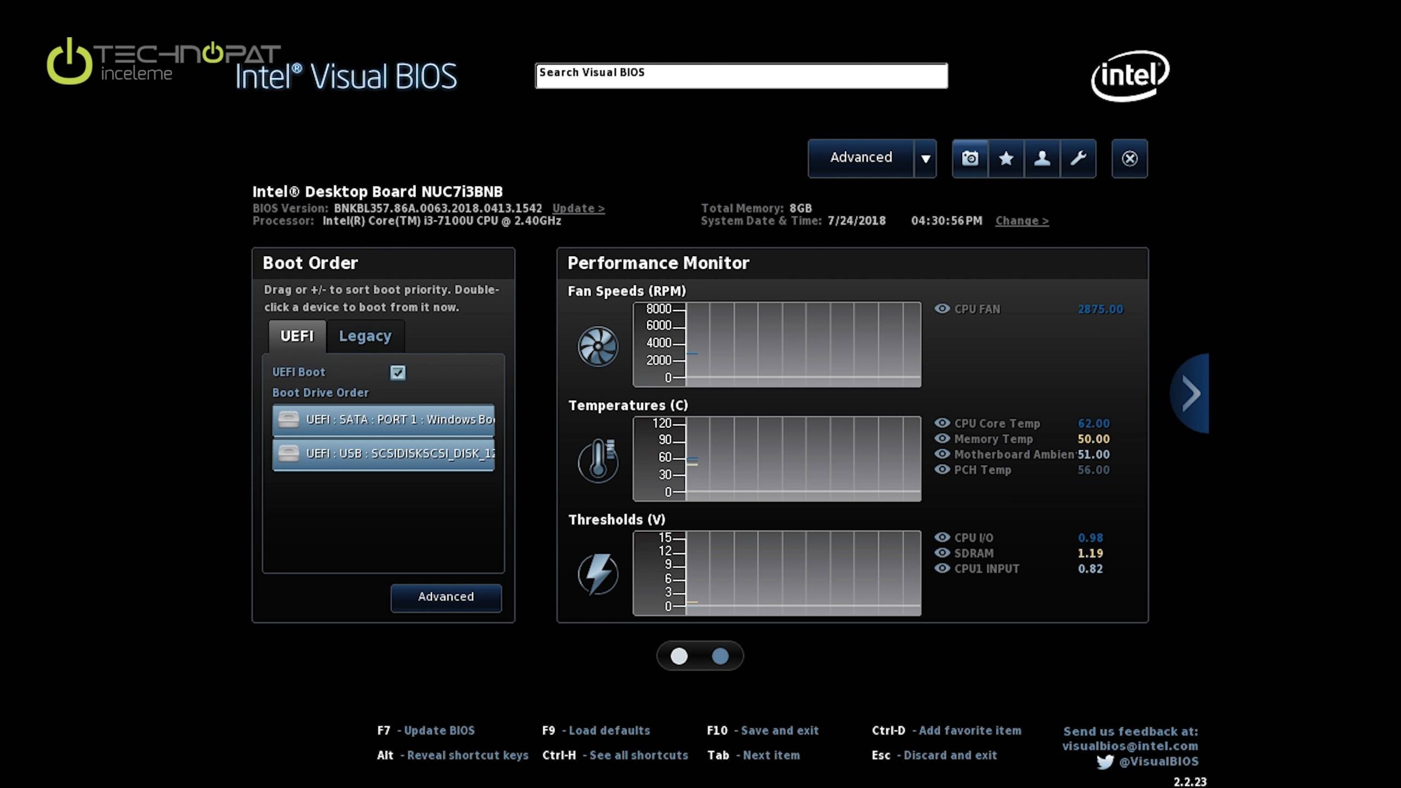1401x788 pixels.
Task: Toggle the CPU FAN eye visibility
Action: point(942,309)
